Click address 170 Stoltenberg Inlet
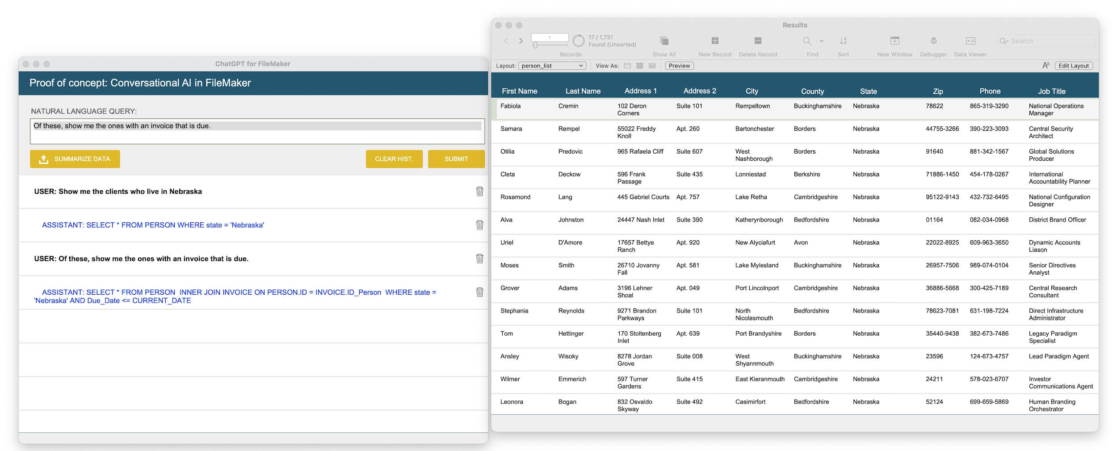 pyautogui.click(x=639, y=337)
